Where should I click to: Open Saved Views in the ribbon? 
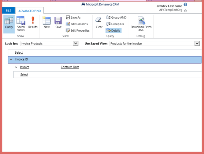click(x=21, y=24)
